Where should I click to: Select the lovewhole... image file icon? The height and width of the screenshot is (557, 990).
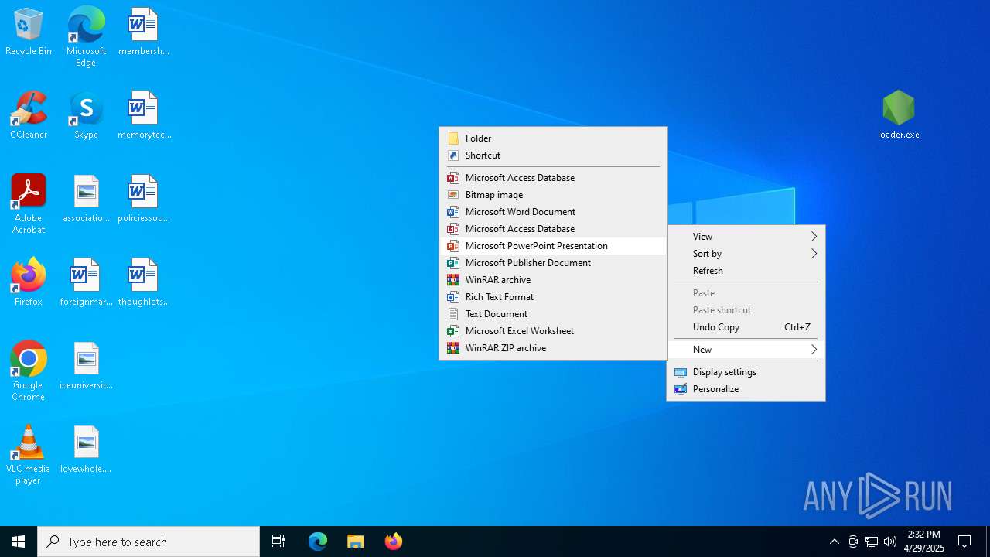86,449
